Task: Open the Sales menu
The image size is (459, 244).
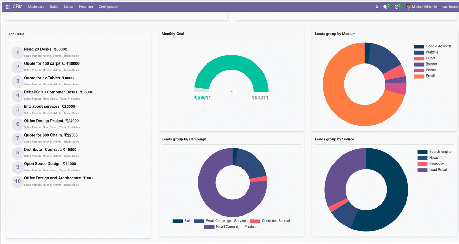Action: click(54, 6)
